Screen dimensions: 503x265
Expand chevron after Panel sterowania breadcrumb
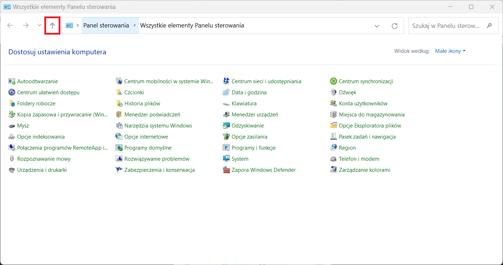(x=134, y=26)
